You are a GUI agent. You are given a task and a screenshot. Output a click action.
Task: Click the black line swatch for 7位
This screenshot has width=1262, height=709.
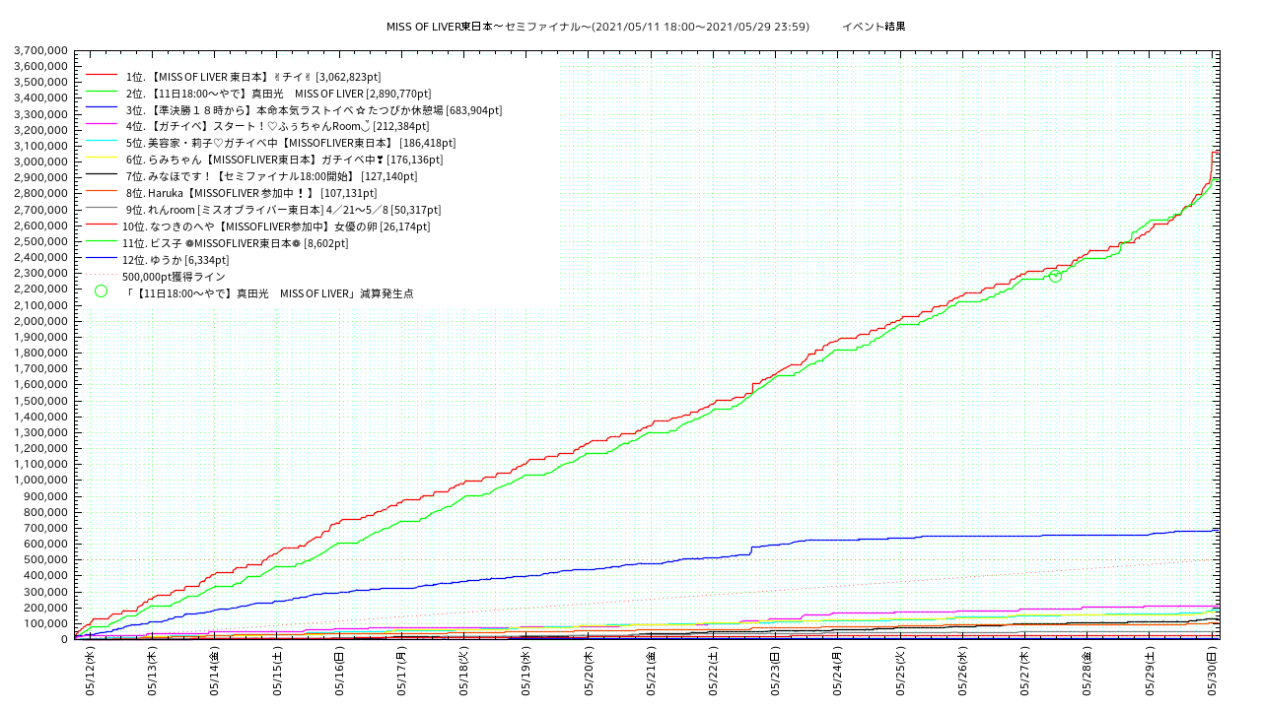(x=103, y=175)
